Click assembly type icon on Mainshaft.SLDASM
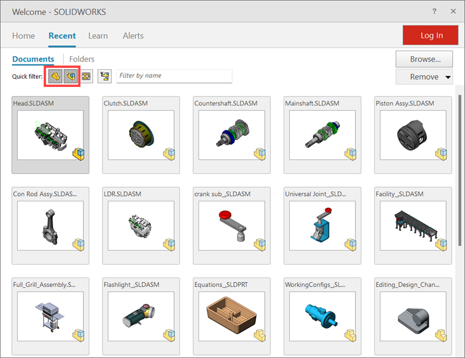This screenshot has height=358, width=465. [351, 154]
